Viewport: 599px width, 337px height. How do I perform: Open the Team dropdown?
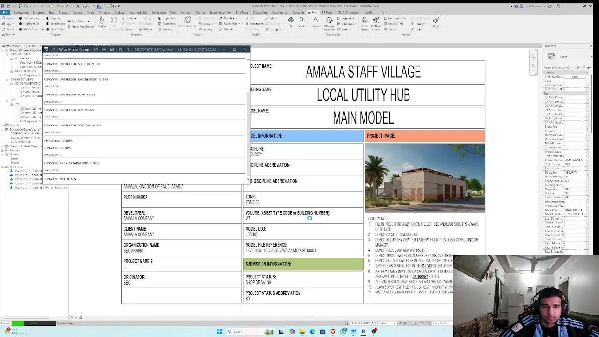click(391, 29)
